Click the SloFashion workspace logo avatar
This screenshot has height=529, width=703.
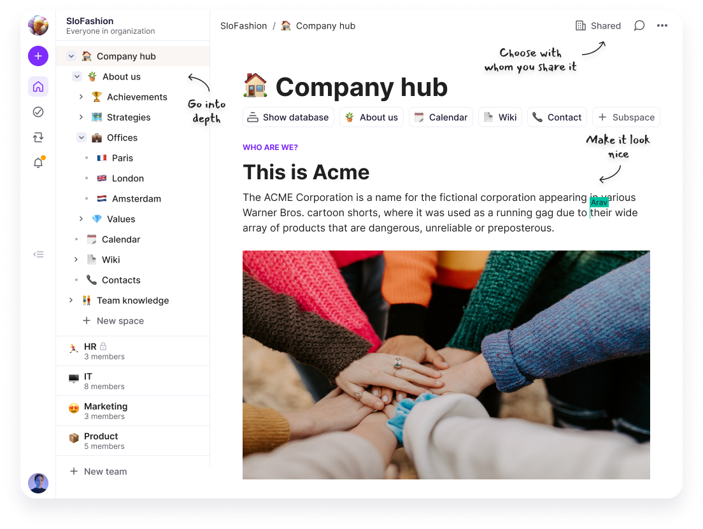point(38,25)
